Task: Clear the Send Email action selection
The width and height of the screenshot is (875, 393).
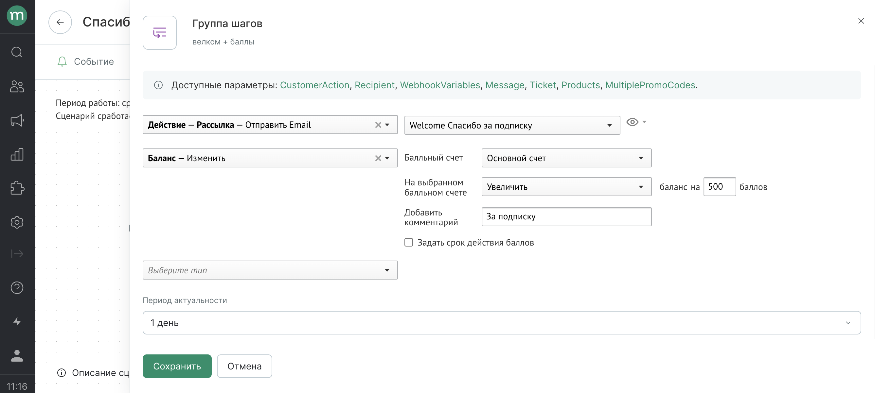Action: 378,125
